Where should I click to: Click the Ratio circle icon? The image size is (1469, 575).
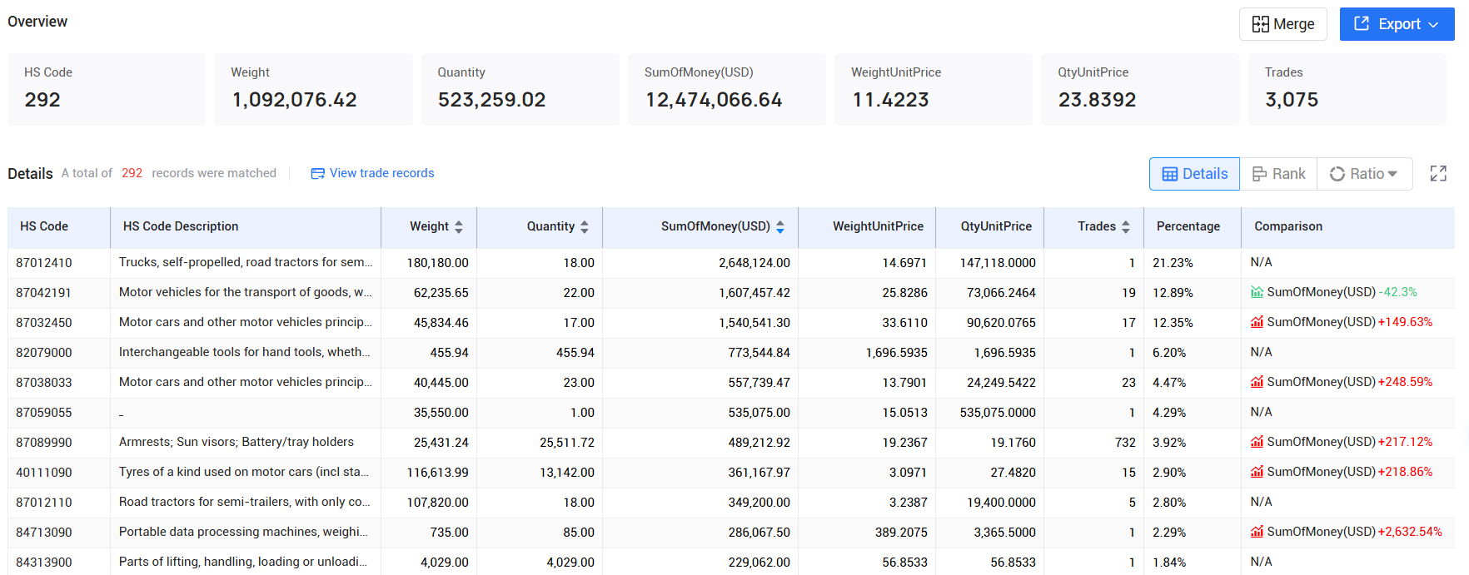pyautogui.click(x=1337, y=174)
